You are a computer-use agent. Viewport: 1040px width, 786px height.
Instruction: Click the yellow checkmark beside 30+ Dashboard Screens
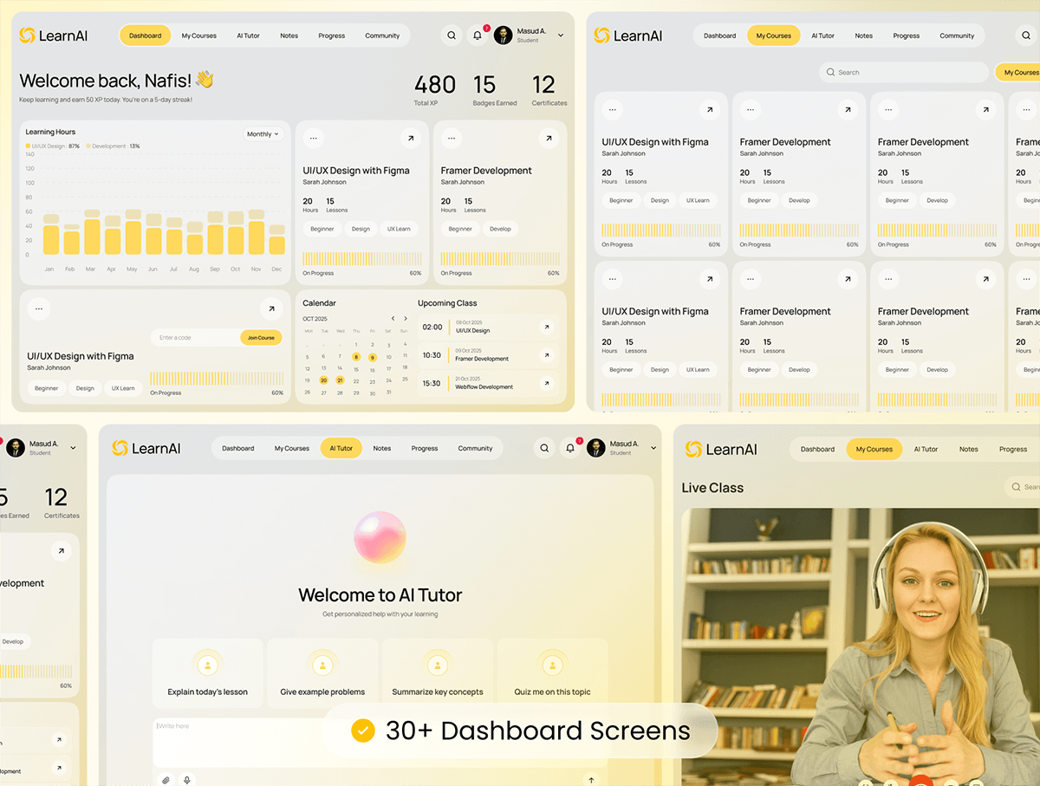point(362,731)
